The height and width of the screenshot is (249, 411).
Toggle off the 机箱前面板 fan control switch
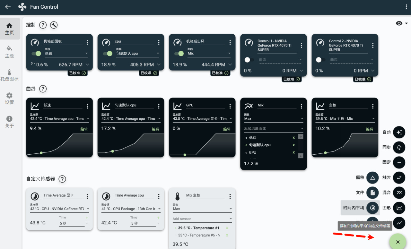36,54
